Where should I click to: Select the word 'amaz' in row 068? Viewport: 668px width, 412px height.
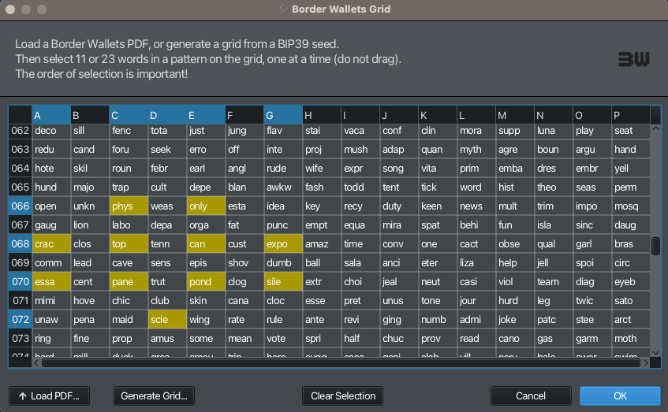(322, 244)
